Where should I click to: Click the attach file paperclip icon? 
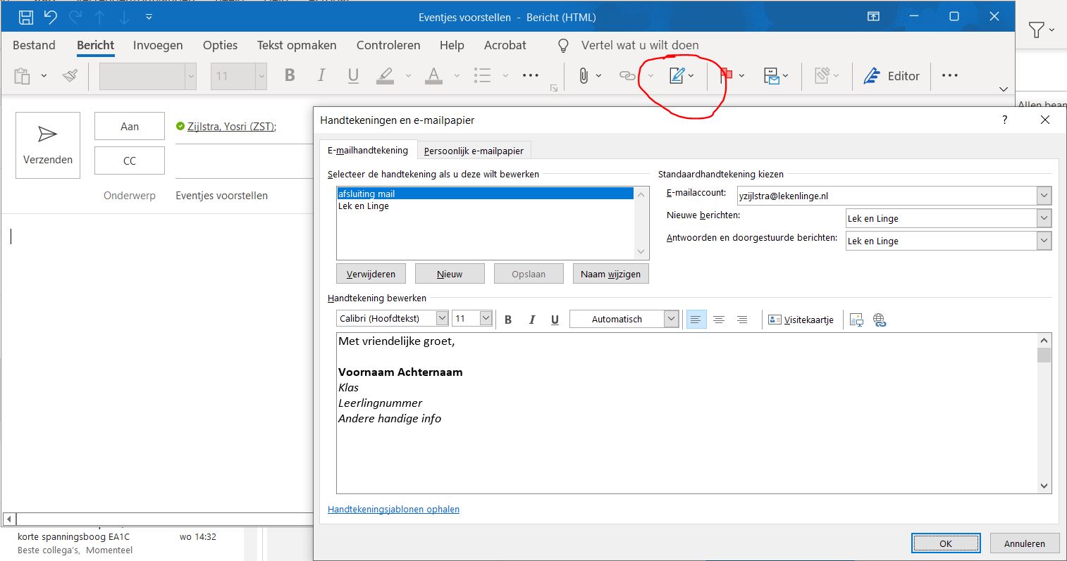point(584,76)
